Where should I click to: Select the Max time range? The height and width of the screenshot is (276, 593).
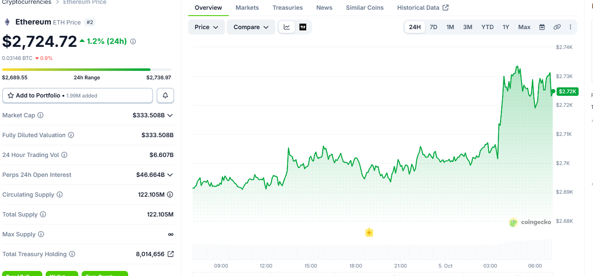(x=524, y=27)
